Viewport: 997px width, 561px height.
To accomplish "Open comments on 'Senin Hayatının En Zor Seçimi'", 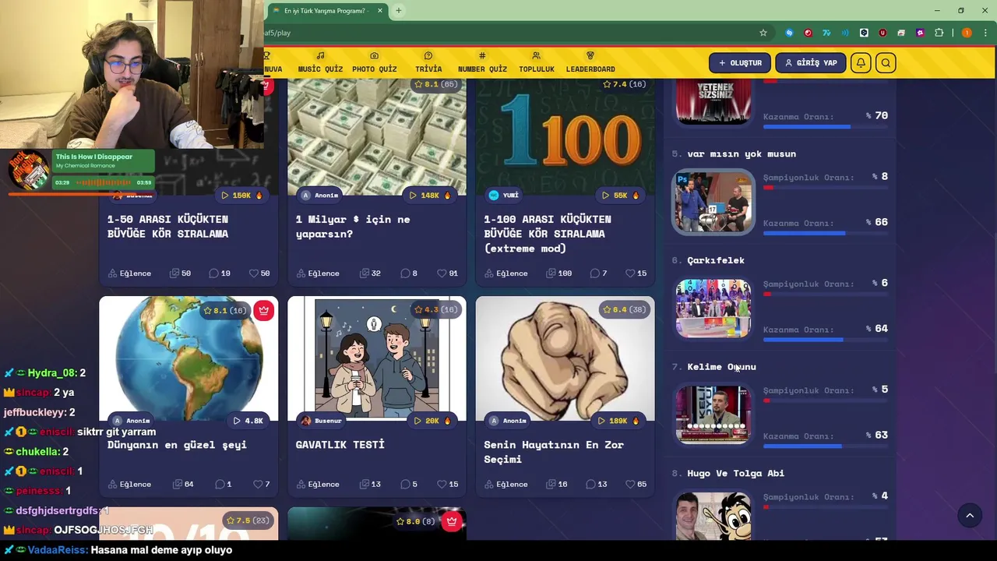I will (x=590, y=485).
